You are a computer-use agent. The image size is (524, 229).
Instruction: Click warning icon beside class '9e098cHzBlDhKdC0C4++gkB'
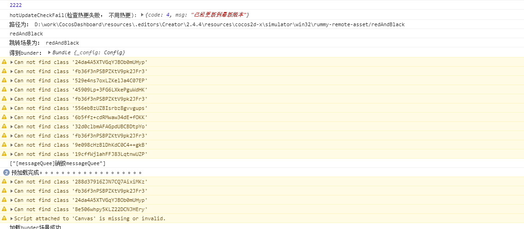coord(4,145)
